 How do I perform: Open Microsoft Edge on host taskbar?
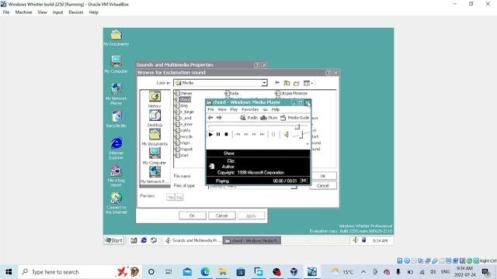[205, 272]
